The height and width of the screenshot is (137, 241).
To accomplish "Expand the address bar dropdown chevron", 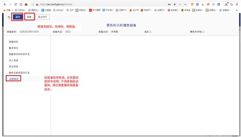I will coord(185,4).
